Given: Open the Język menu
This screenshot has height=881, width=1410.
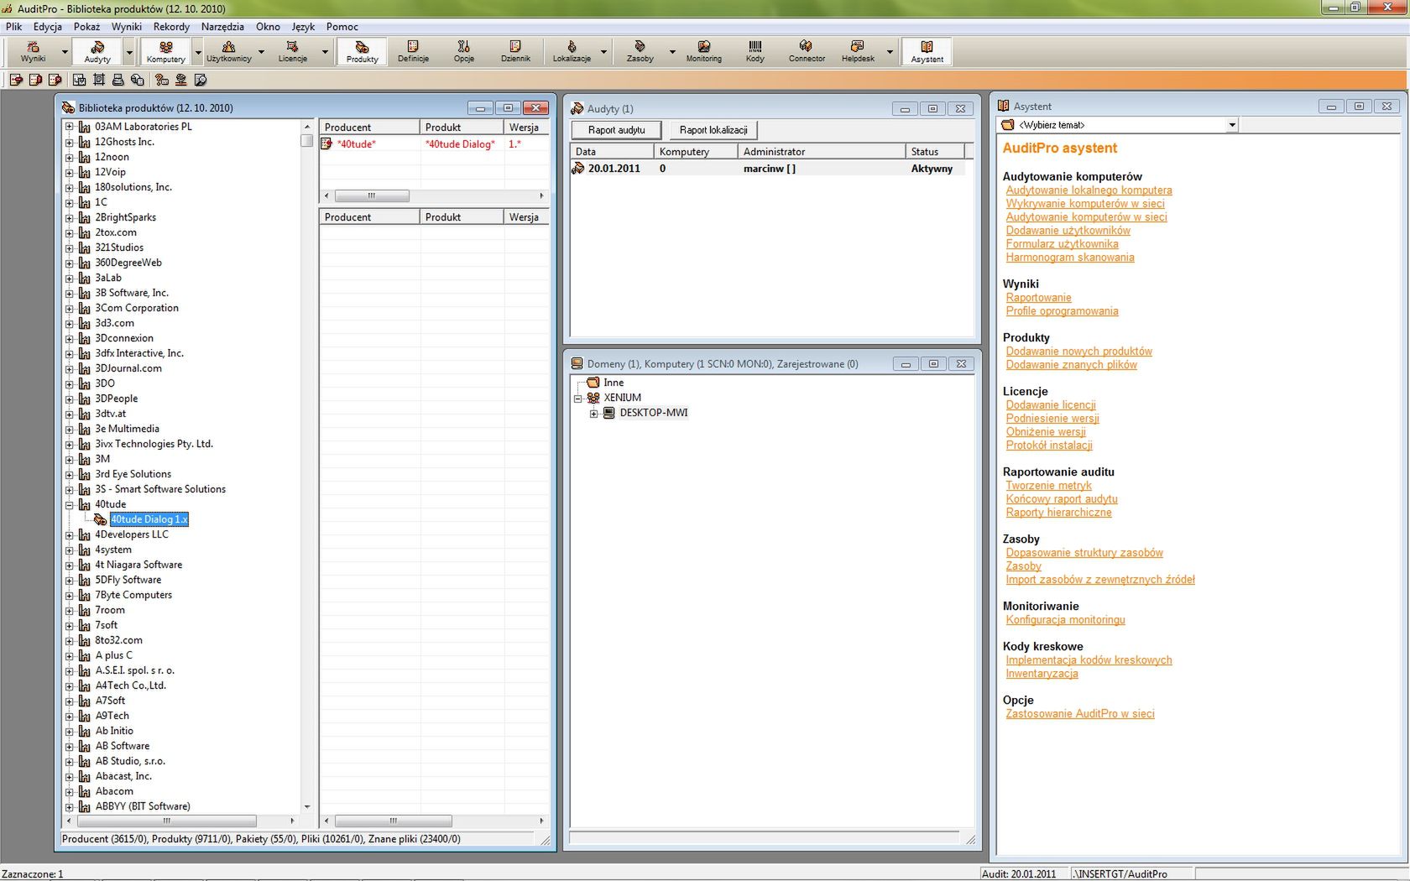Looking at the screenshot, I should 303,27.
